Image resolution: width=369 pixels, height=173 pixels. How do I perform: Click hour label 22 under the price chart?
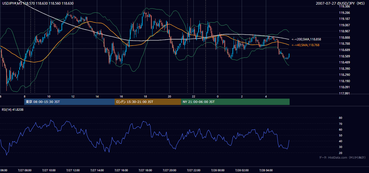point(194,96)
